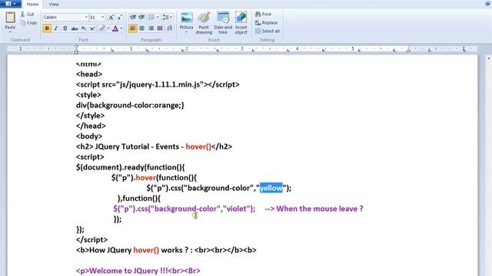Click the "<head>" opening tag line
This screenshot has height=276, width=492.
click(89, 74)
